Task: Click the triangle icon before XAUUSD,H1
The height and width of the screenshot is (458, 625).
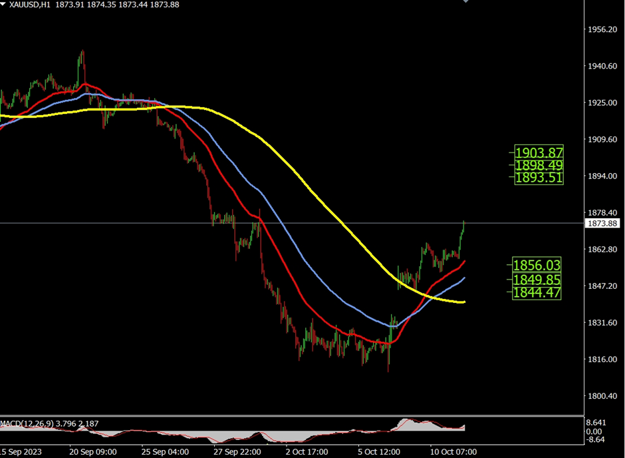Action: coord(3,5)
